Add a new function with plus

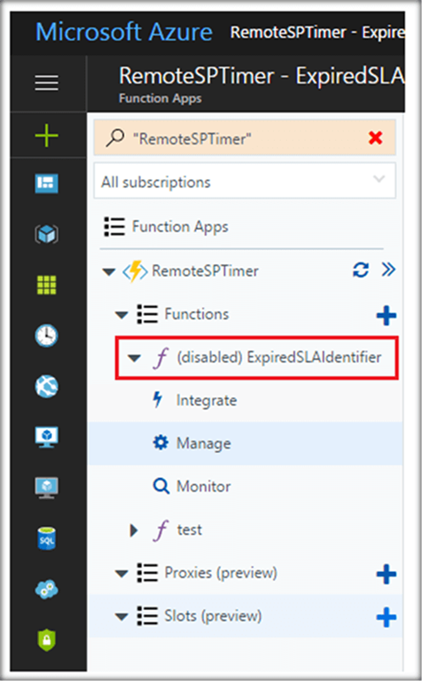tap(386, 316)
